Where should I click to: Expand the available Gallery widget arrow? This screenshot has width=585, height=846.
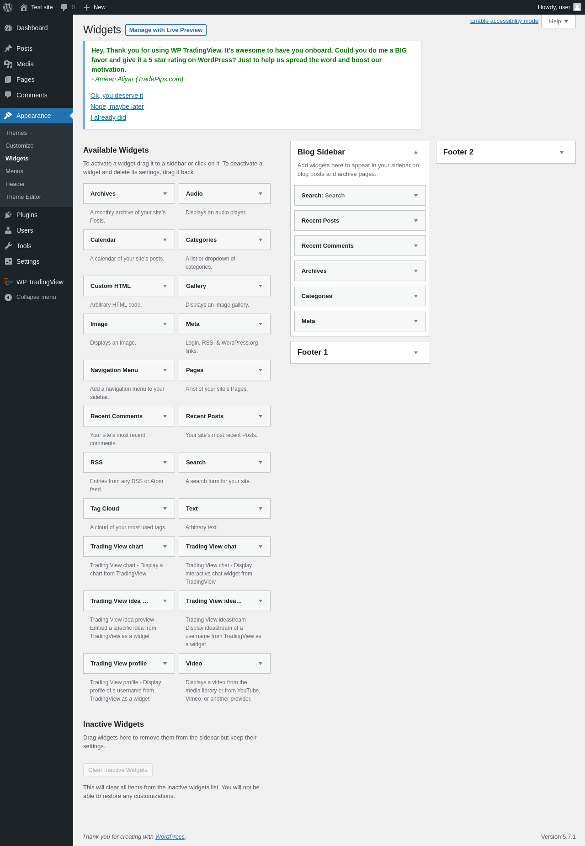261,286
